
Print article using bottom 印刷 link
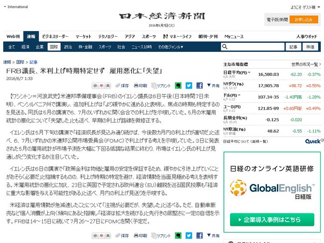(140, 235)
